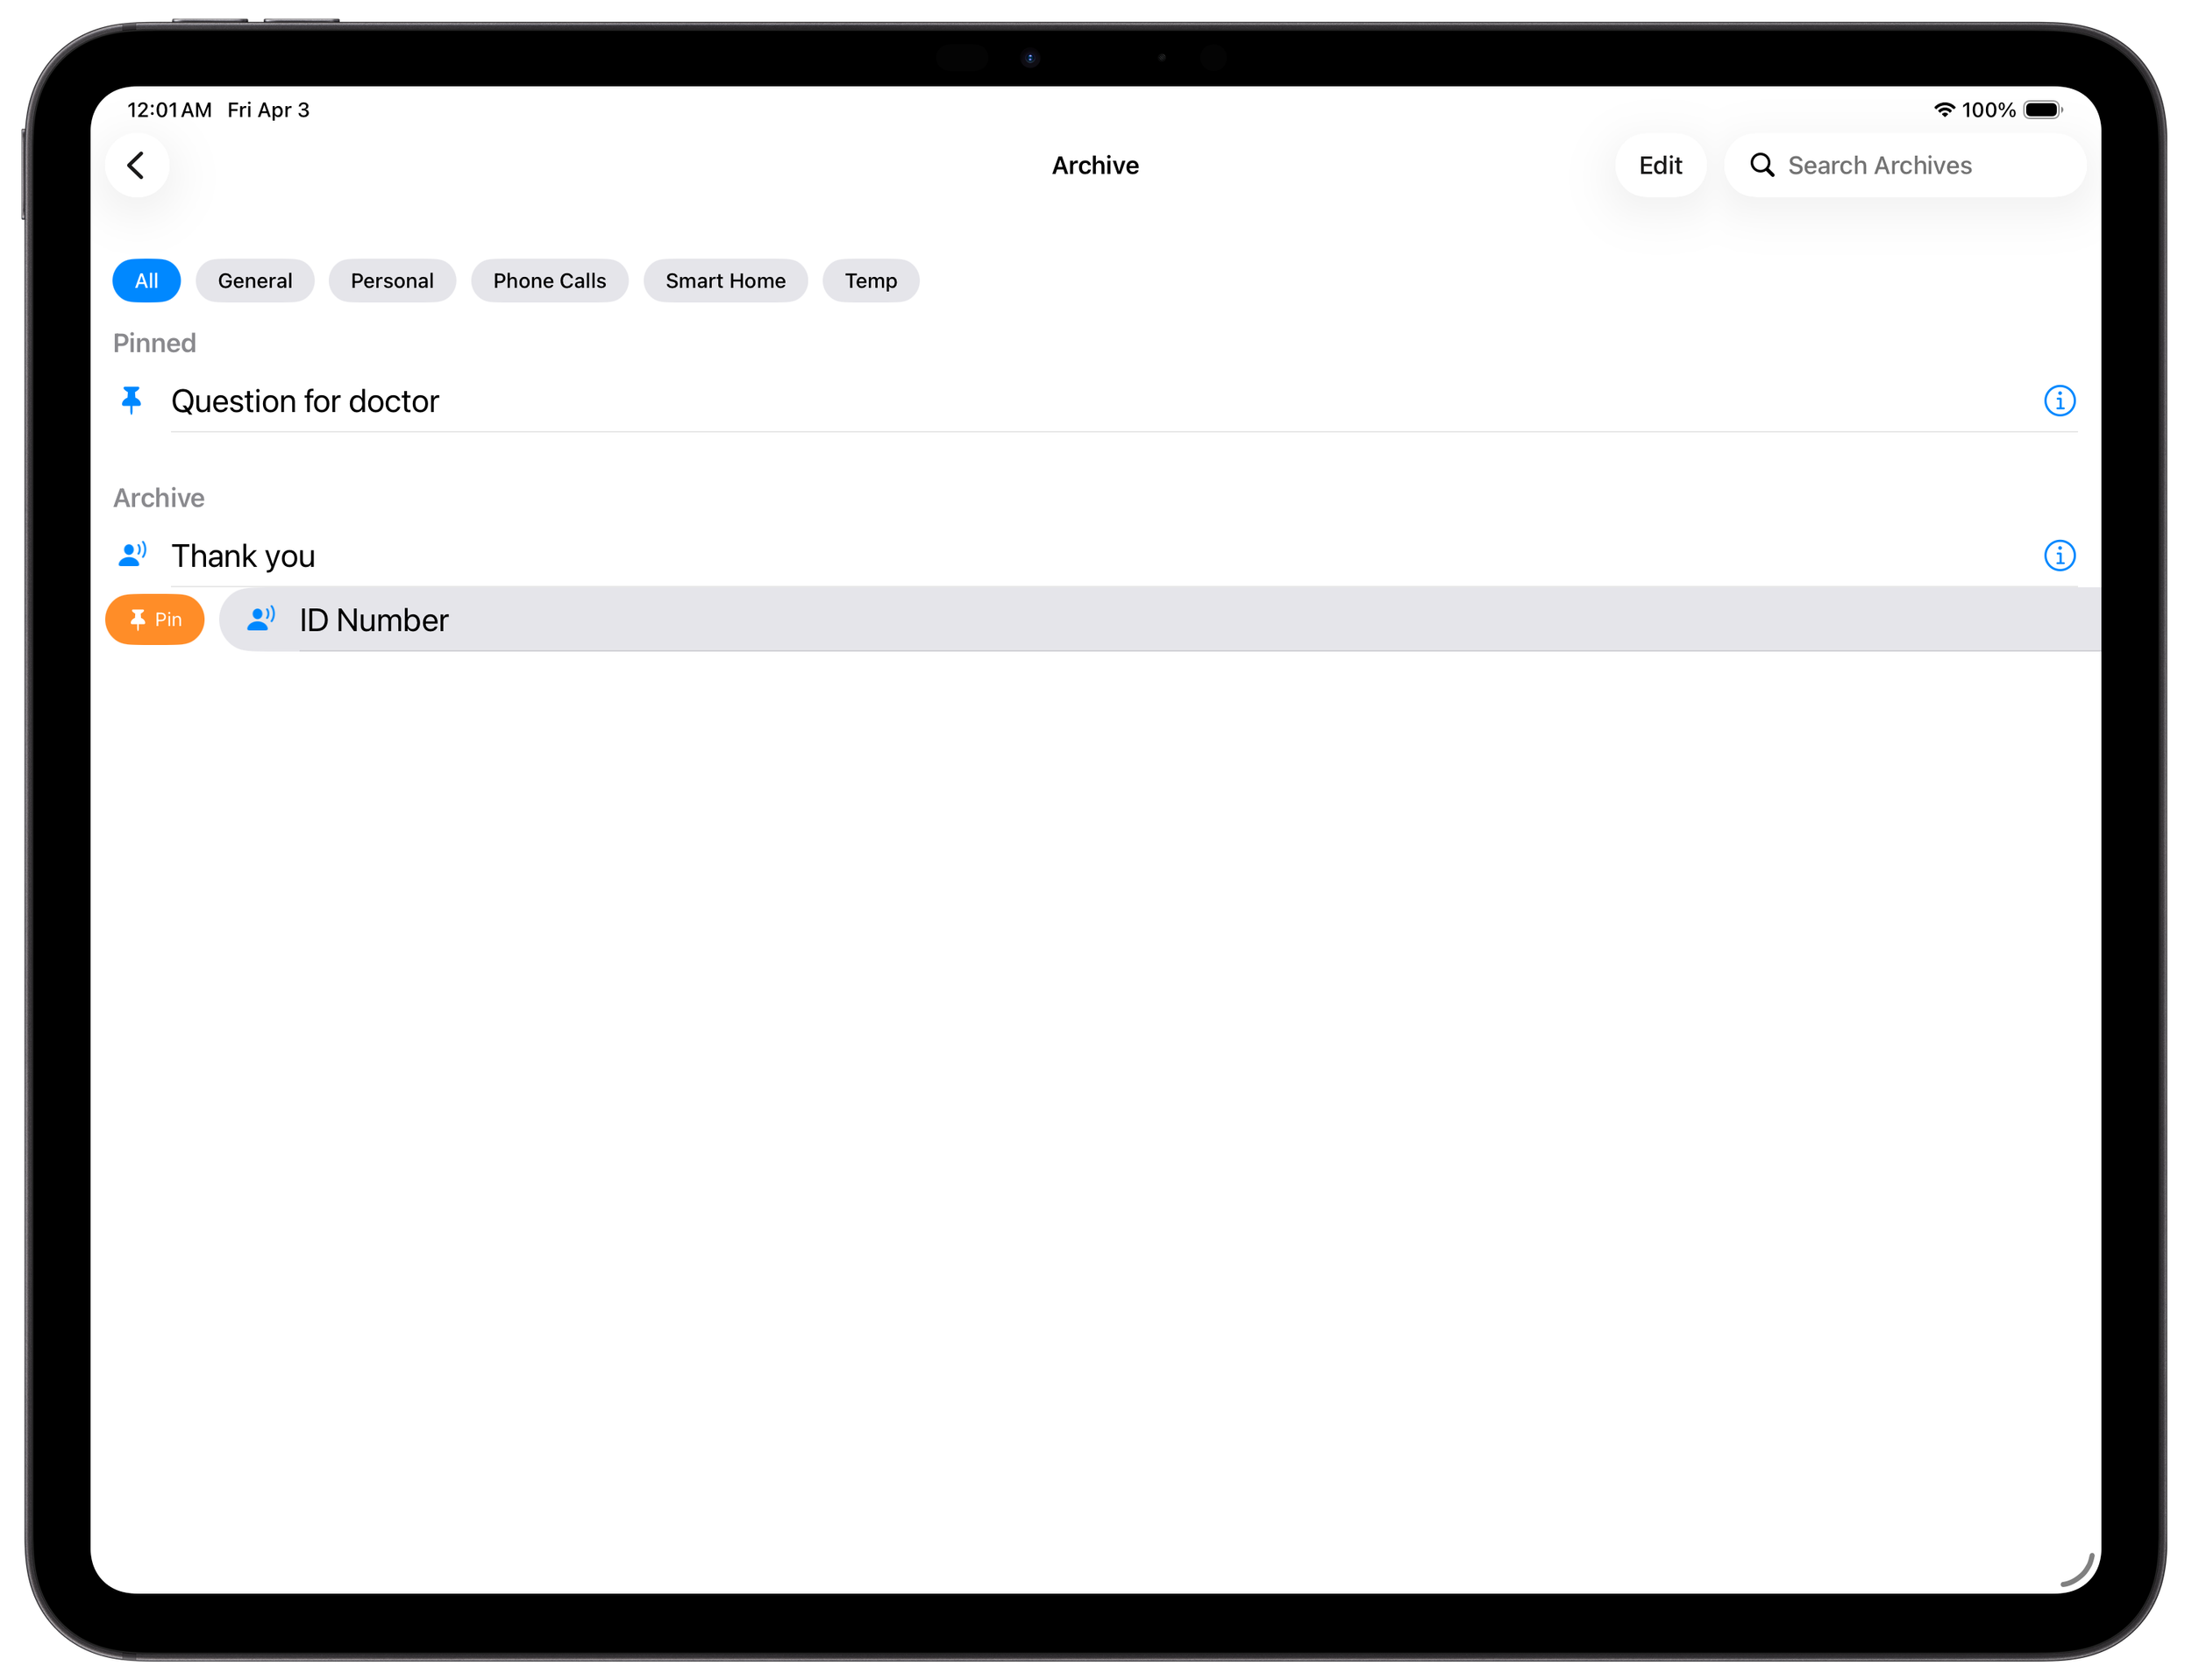Select the Thank you phrase
2192x1680 pixels.
coord(243,556)
